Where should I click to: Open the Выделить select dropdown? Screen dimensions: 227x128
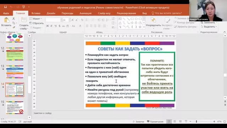[209, 27]
